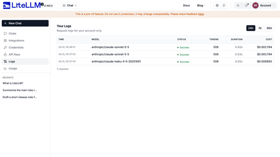Click the COST column header

(269, 39)
